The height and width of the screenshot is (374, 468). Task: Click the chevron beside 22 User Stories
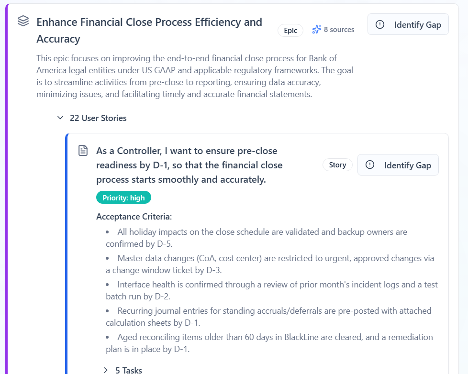pos(60,117)
